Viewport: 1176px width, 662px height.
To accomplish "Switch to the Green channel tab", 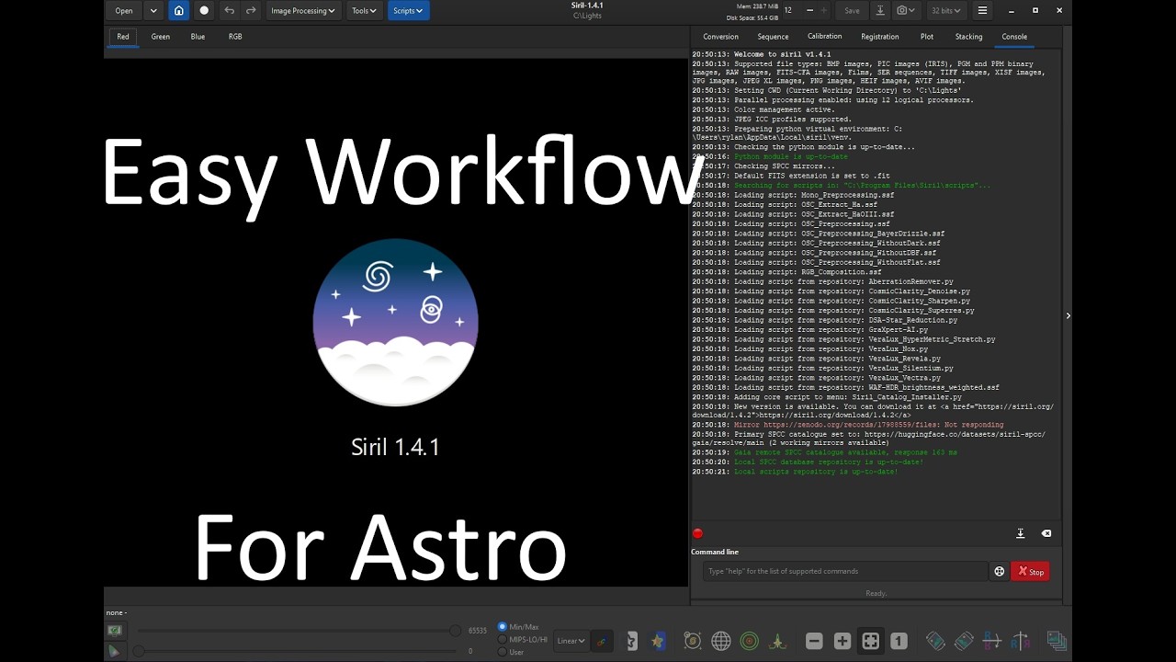I will (x=161, y=36).
